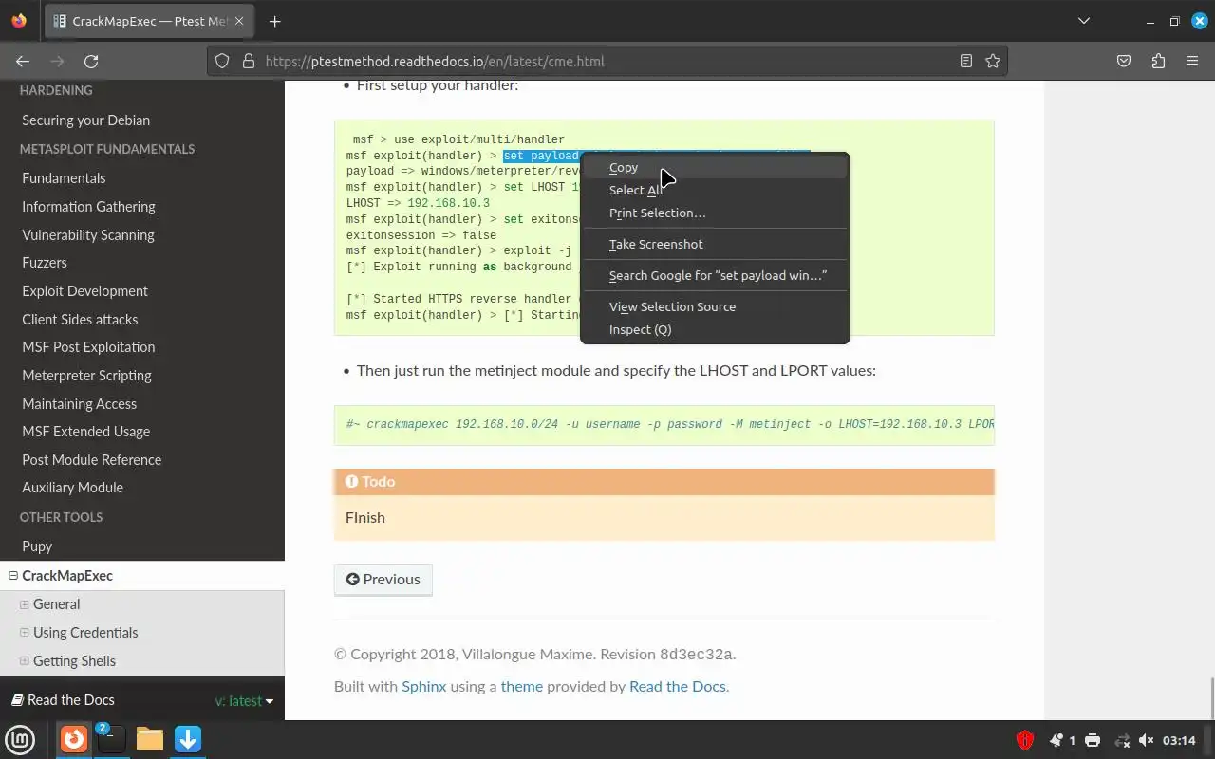Choose Inspect (Q) in context menu
This screenshot has height=759, width=1215.
pyautogui.click(x=715, y=329)
